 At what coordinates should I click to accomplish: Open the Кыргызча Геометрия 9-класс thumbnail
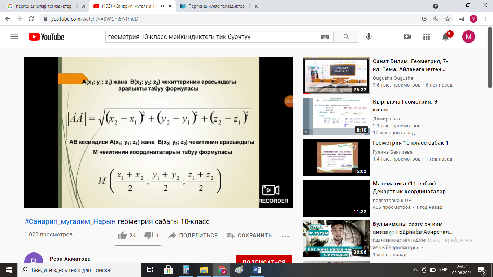[336, 116]
